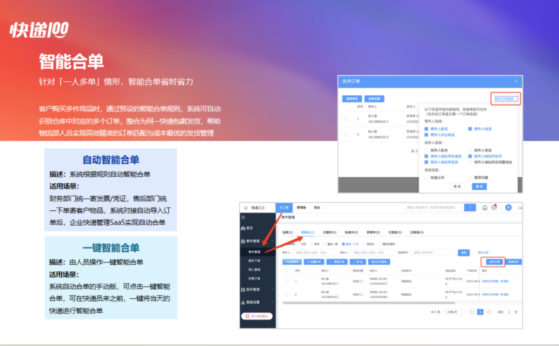Go to previous page arrow in pagination
This screenshot has height=346, width=559.
[472, 312]
